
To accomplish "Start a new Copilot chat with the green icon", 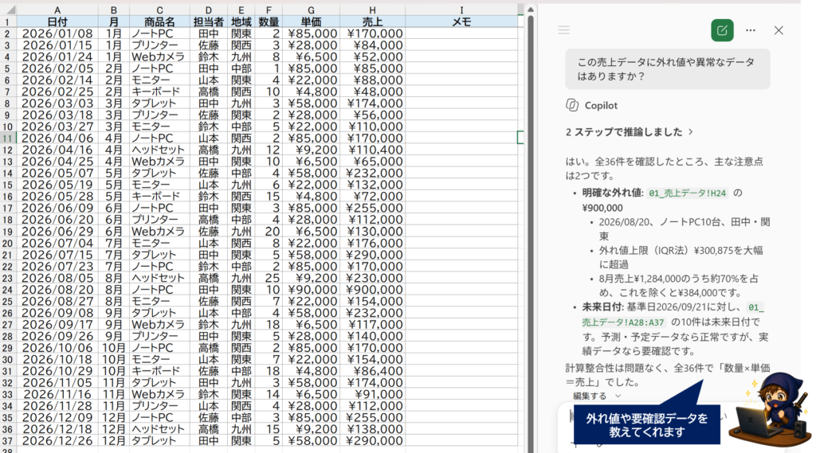I will (722, 30).
